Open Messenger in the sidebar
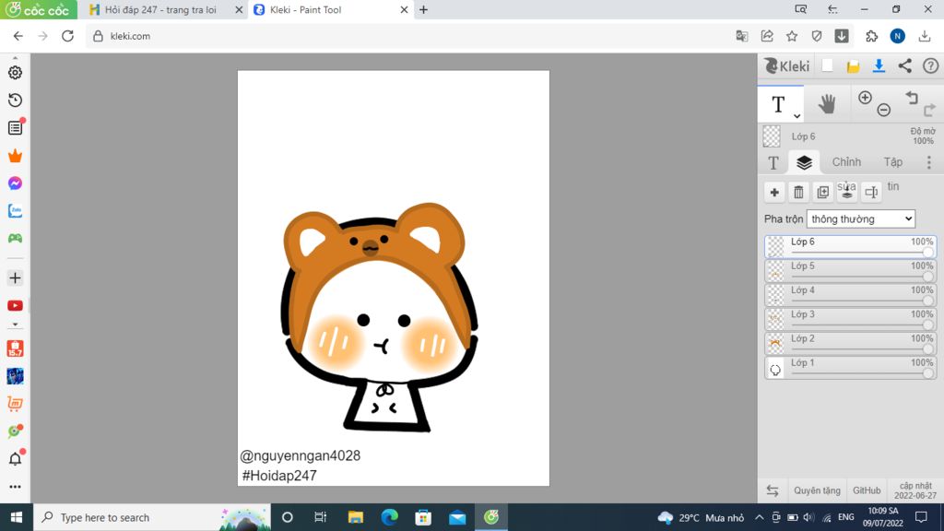 coord(15,183)
